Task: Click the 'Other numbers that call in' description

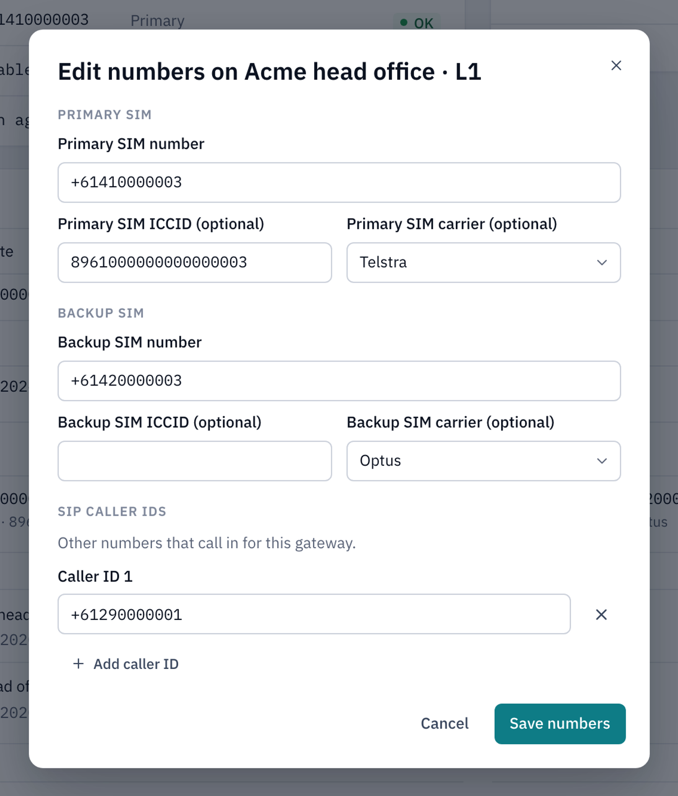Action: click(207, 543)
